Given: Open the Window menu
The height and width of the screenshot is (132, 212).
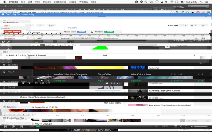Looking at the screenshot, I should (84, 2).
